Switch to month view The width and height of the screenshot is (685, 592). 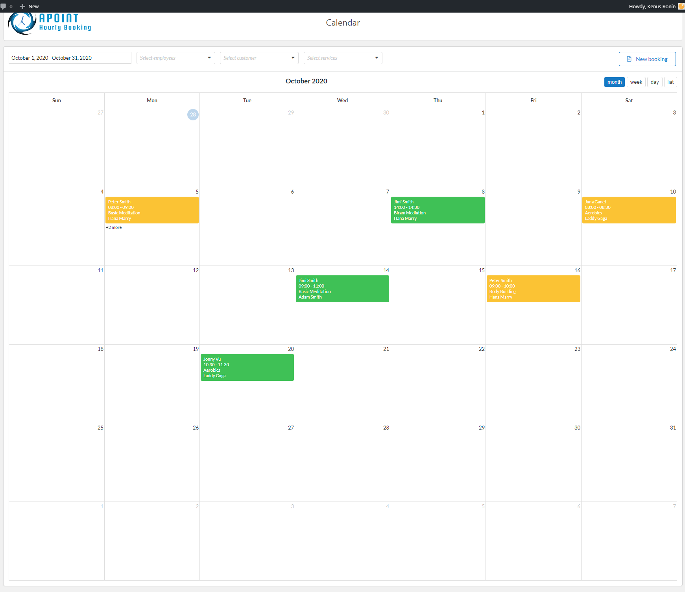coord(614,82)
